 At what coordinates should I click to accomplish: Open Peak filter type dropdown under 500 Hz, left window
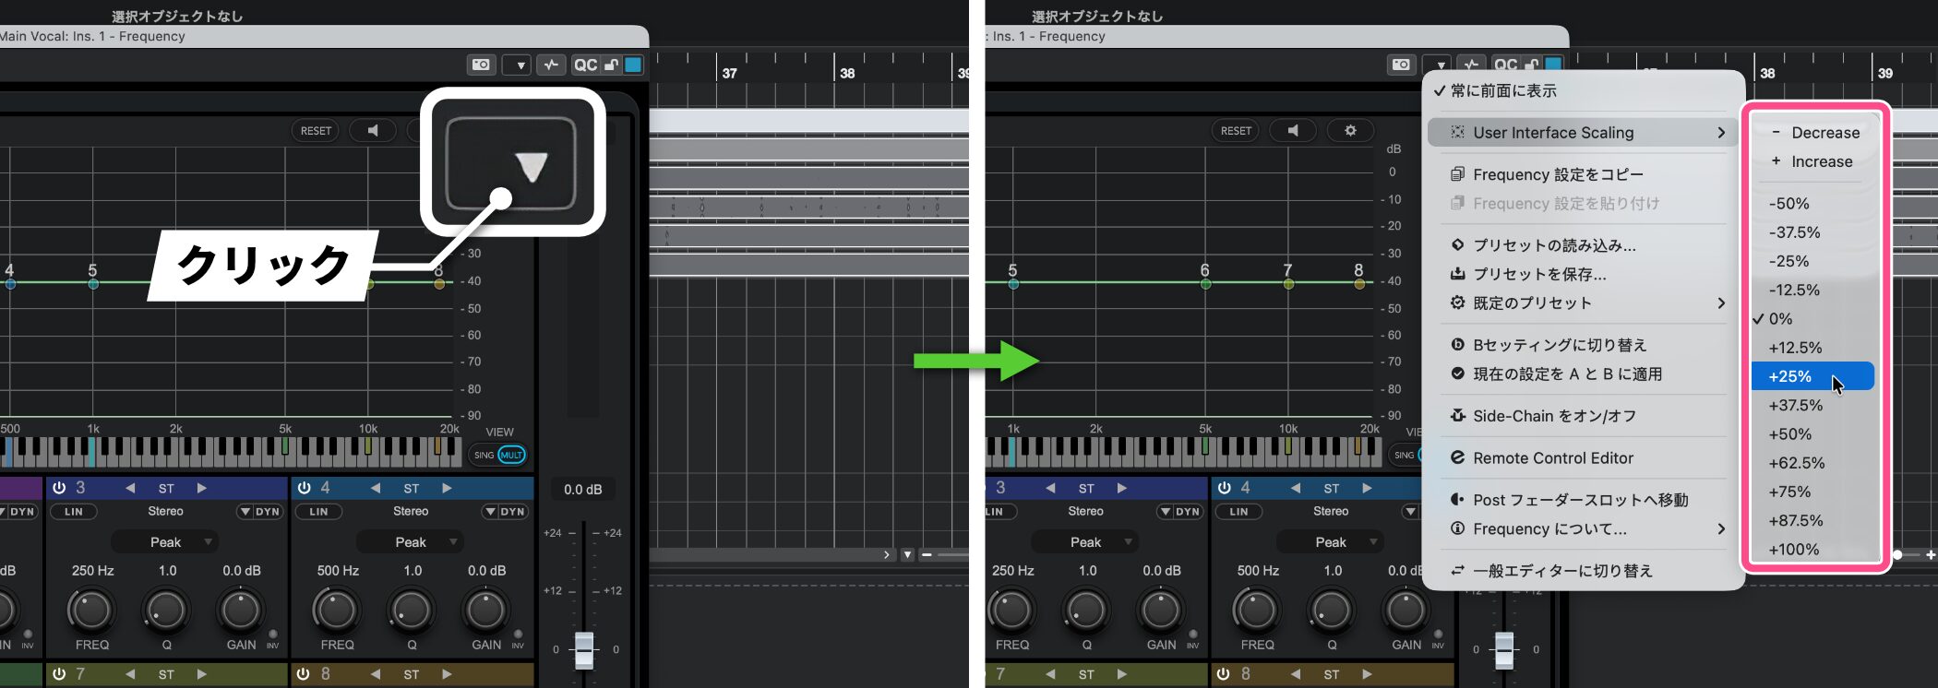pos(411,542)
